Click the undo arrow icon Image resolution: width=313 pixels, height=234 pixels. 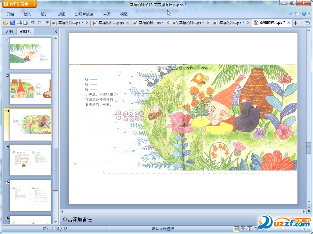[x=33, y=23]
